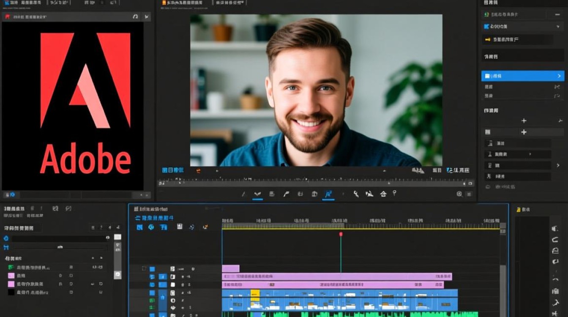This screenshot has width=568, height=317.
Task: Click the upper pink swatch in bottom-left list
Action: [x=11, y=276]
